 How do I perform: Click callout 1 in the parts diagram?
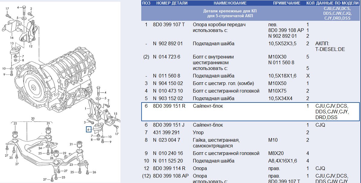(85, 109)
